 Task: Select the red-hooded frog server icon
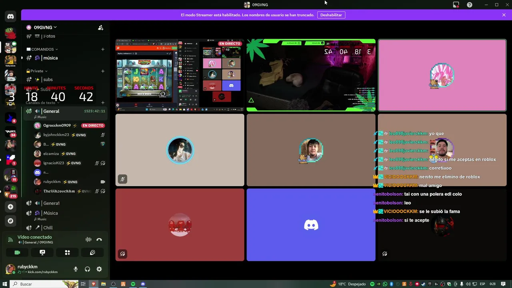[10, 33]
